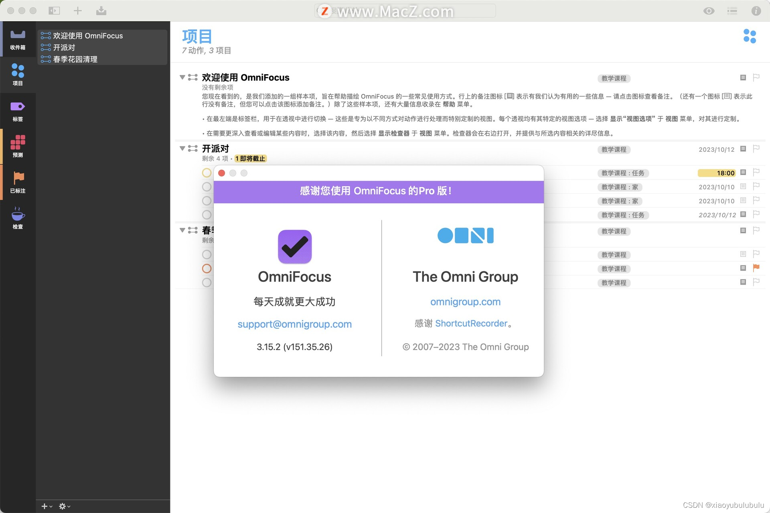The width and height of the screenshot is (770, 513).
Task: Open note for the 18:00 task
Action: pyautogui.click(x=743, y=172)
